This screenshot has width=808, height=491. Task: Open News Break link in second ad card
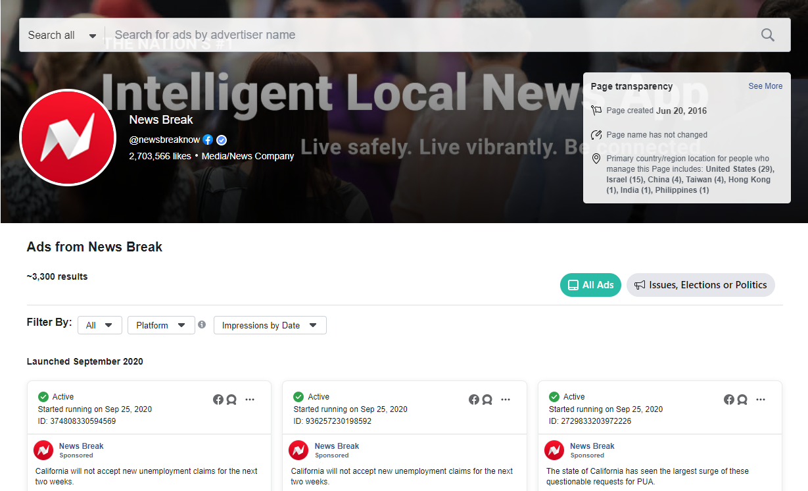pyautogui.click(x=337, y=446)
